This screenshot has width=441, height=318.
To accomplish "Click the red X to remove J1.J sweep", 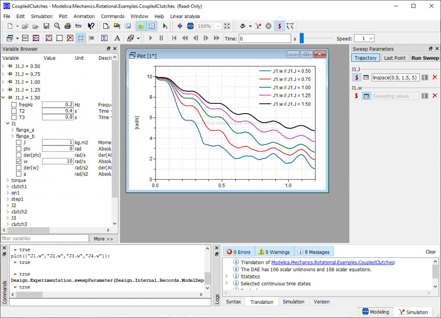I will (x=435, y=77).
